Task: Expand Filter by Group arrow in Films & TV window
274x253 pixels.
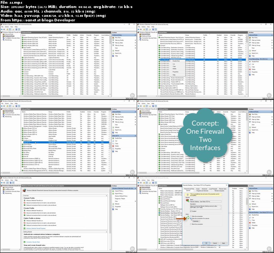Action: (x=135, y=122)
